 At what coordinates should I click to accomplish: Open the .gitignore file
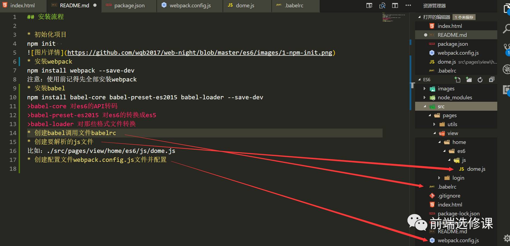456,196
